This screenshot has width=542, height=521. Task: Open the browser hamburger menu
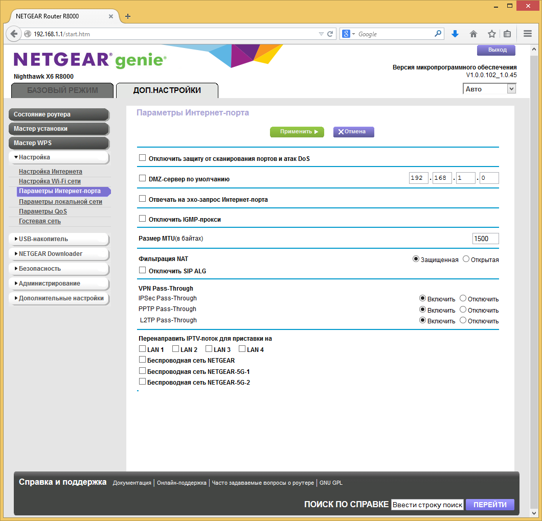[x=528, y=34]
